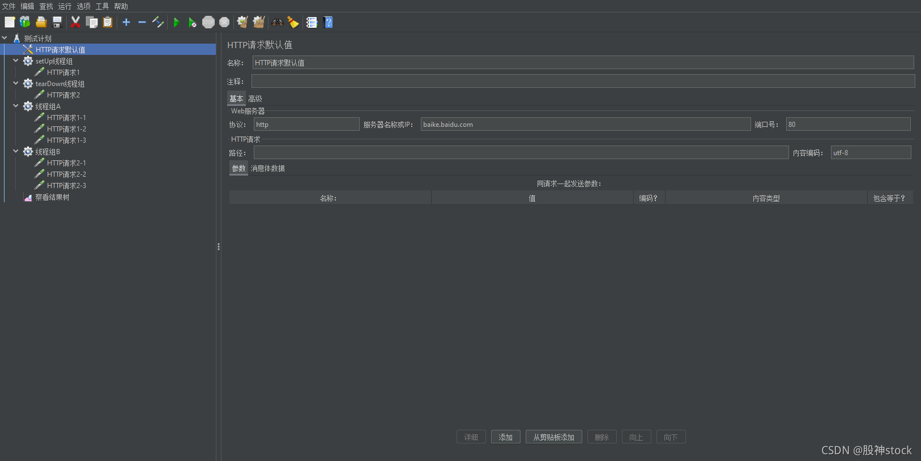Open the 查找 menu
The width and height of the screenshot is (921, 461).
[46, 6]
